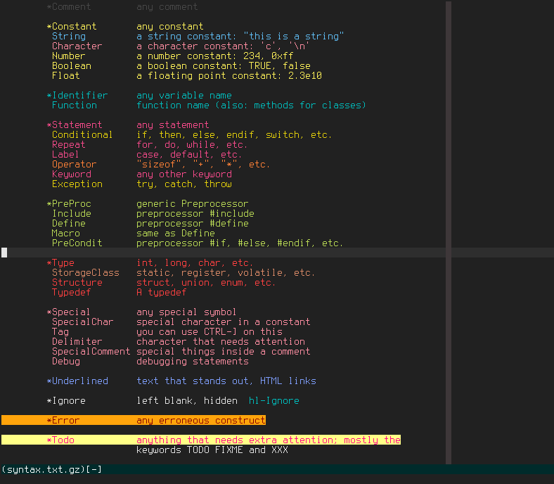
Task: Click the *Underlined group name
Action: pyautogui.click(x=77, y=381)
